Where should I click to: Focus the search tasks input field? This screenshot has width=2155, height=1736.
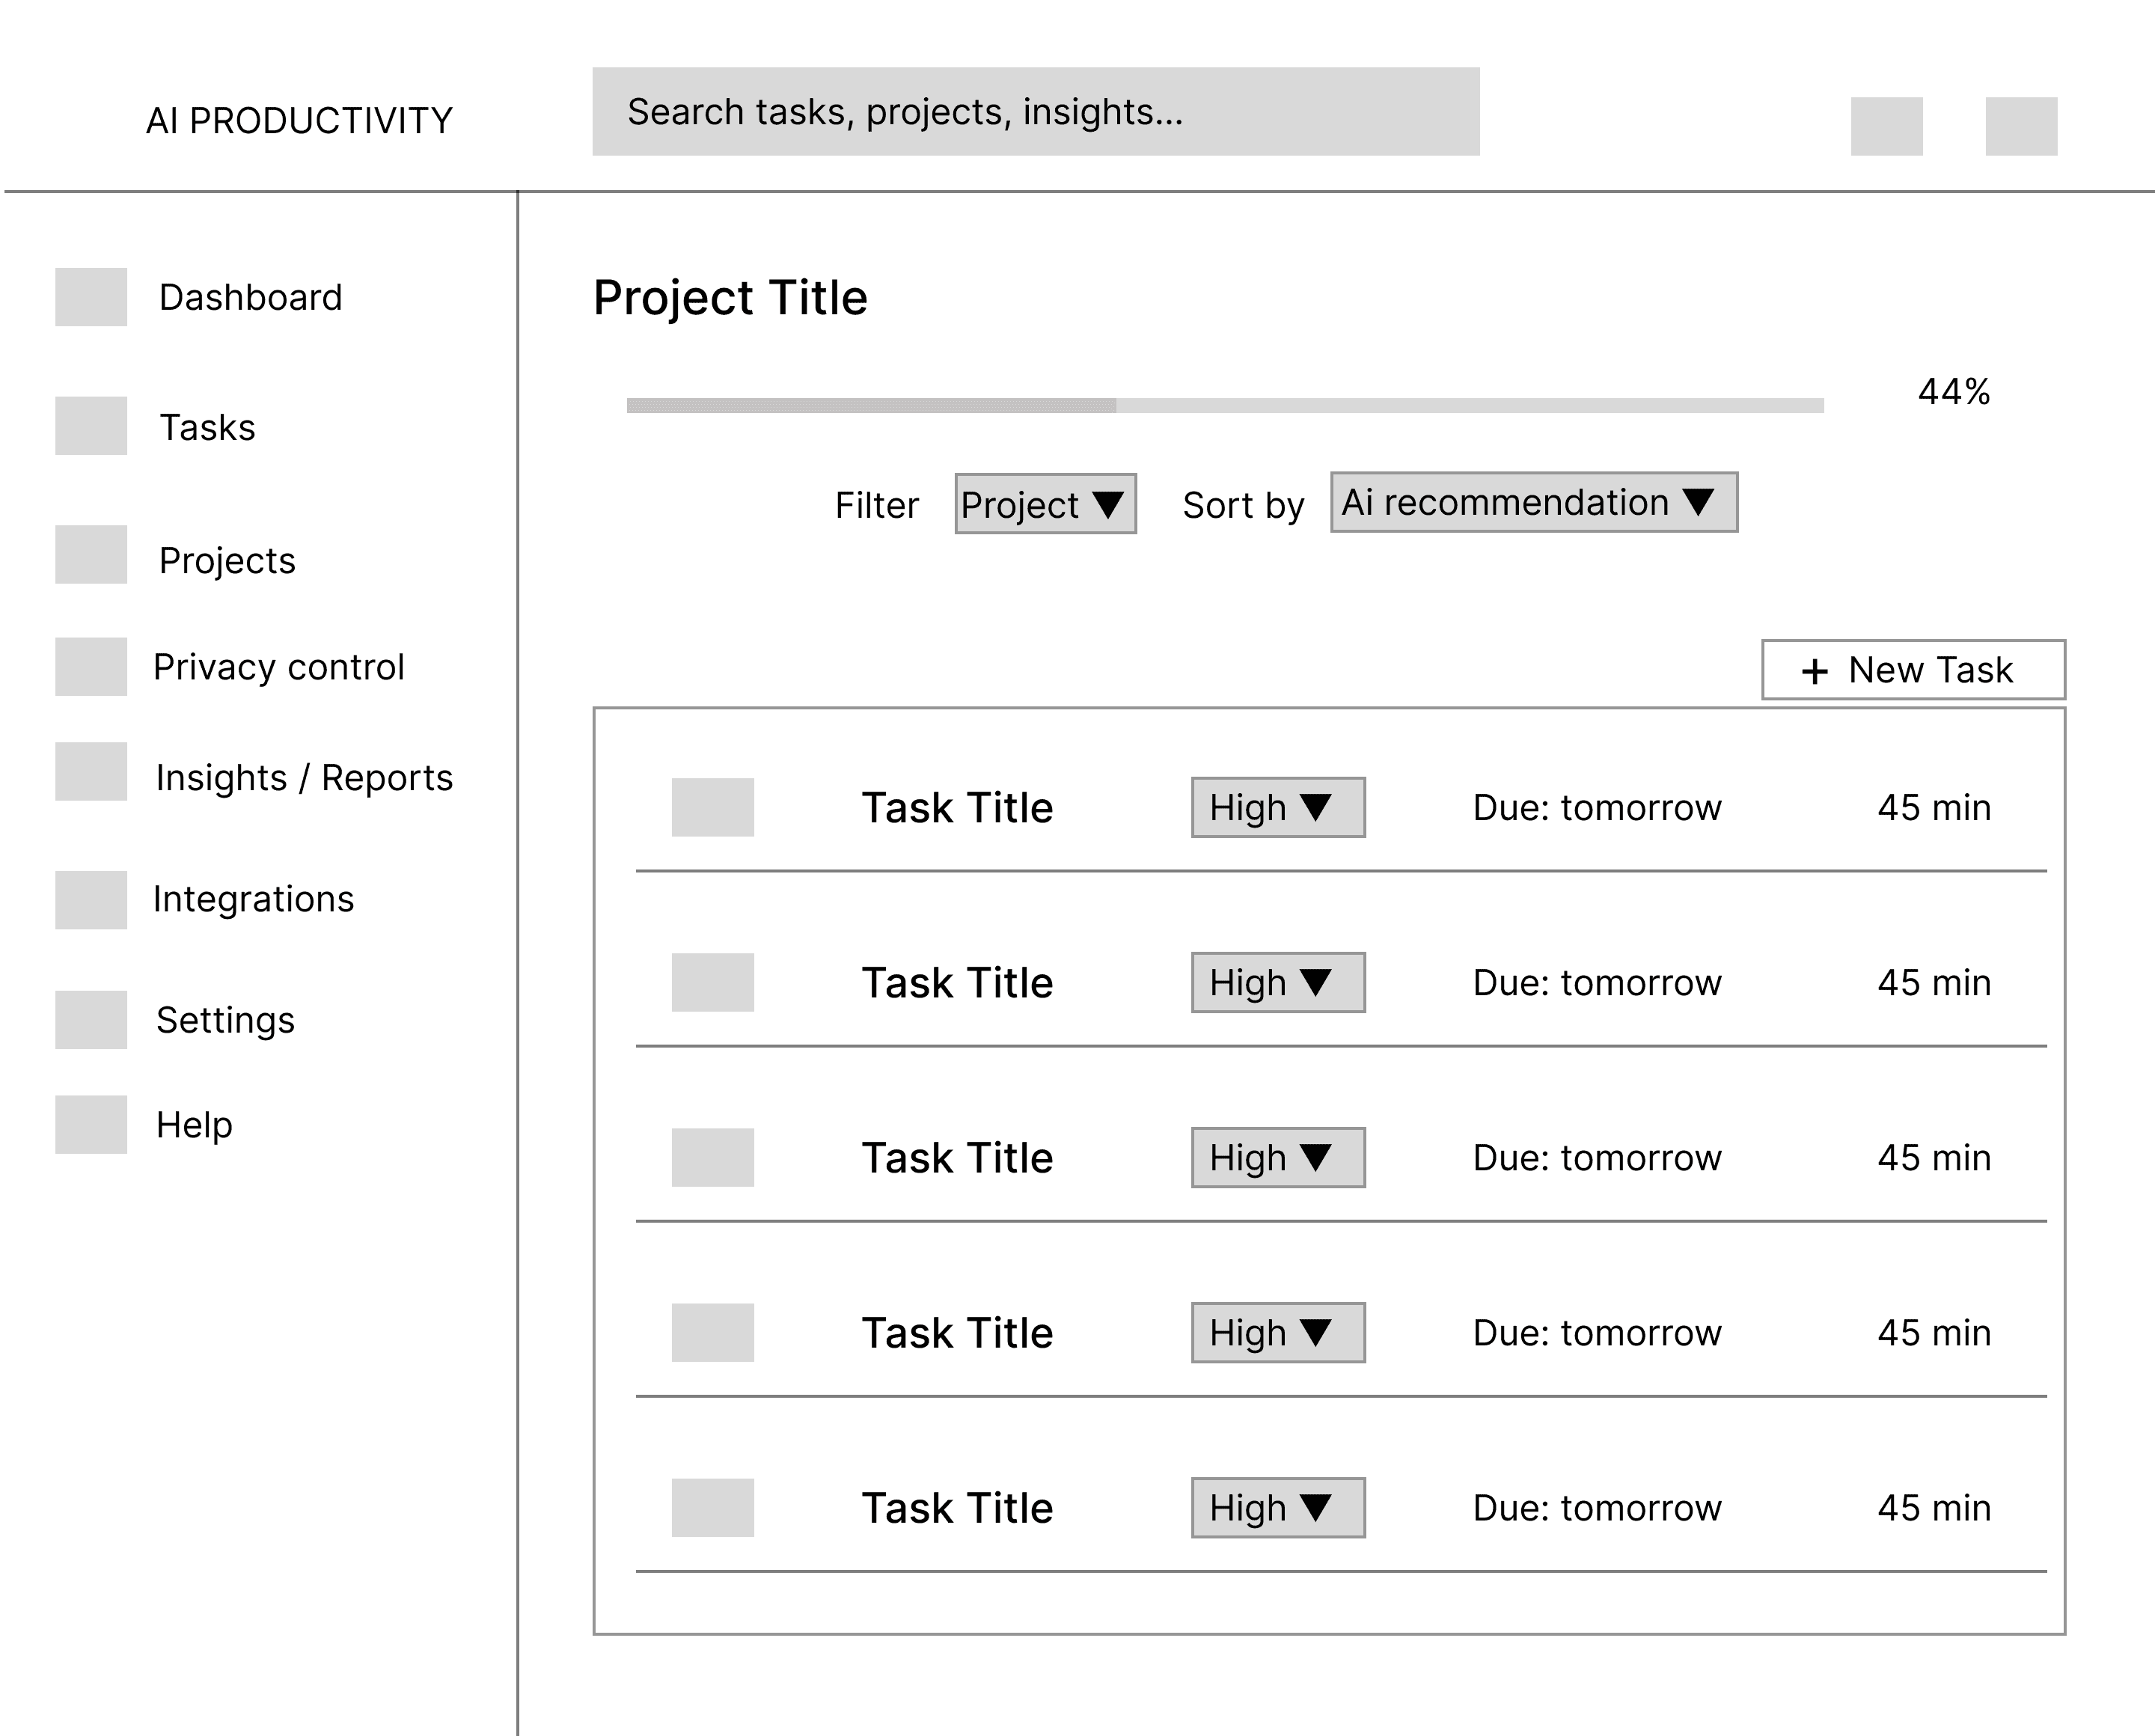[x=1035, y=112]
